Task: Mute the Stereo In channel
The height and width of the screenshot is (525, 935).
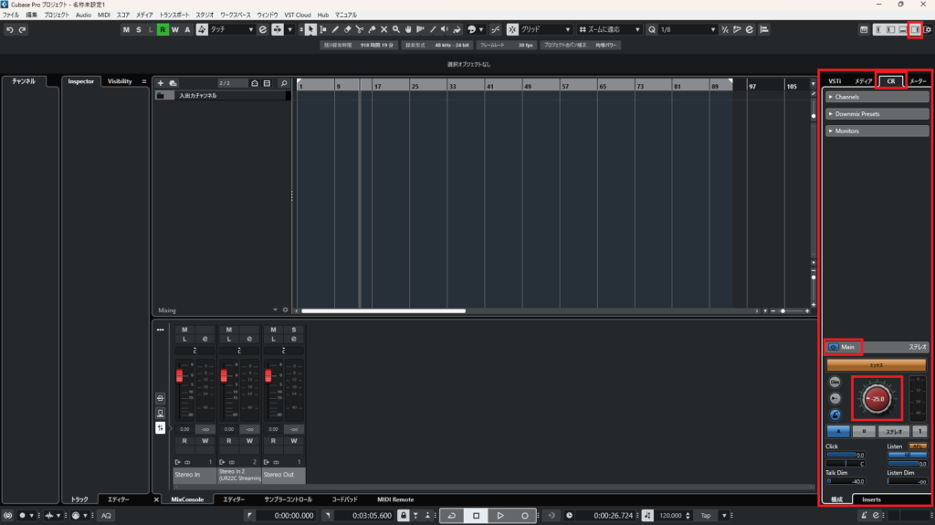Action: [184, 330]
